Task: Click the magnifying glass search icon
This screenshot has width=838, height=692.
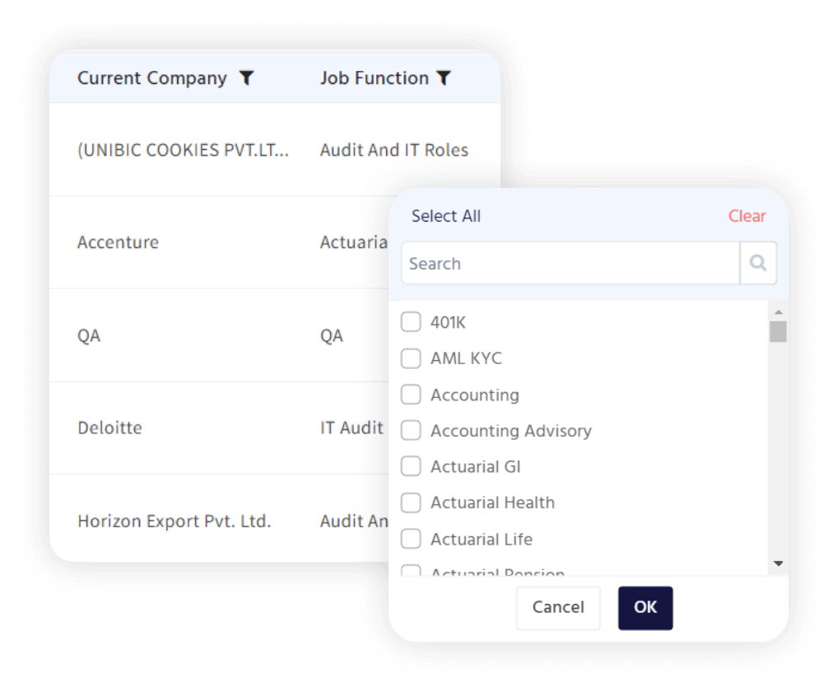Action: pyautogui.click(x=757, y=263)
